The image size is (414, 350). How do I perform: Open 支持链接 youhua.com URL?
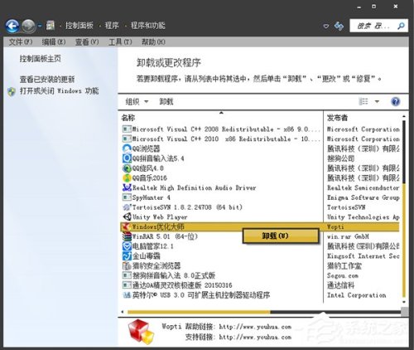click(255, 338)
